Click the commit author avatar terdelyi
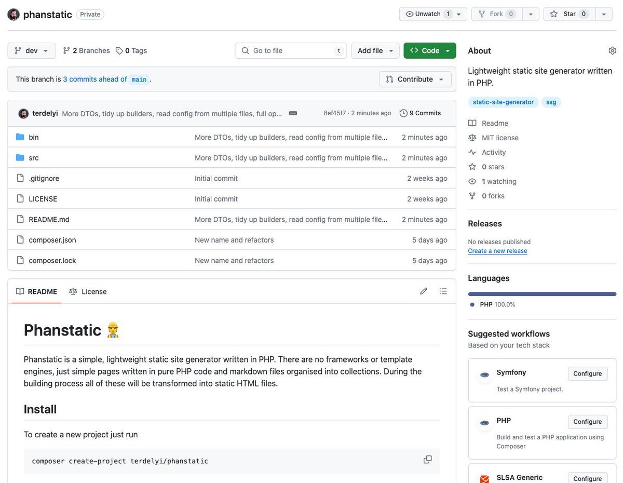This screenshot has height=483, width=623. click(23, 113)
